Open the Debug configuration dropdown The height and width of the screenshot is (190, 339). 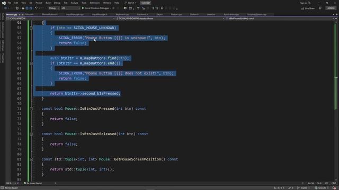pos(54,8)
